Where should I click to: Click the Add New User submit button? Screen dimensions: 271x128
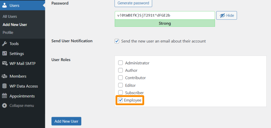pyautogui.click(x=66, y=121)
